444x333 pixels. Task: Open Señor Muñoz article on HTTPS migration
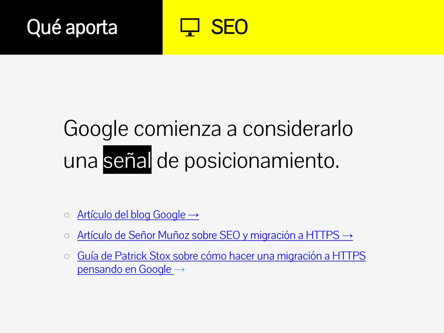click(215, 235)
